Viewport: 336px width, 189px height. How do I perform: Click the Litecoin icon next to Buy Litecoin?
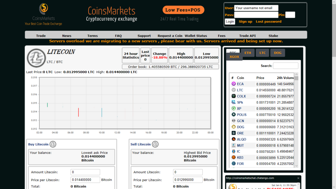pos(53,144)
